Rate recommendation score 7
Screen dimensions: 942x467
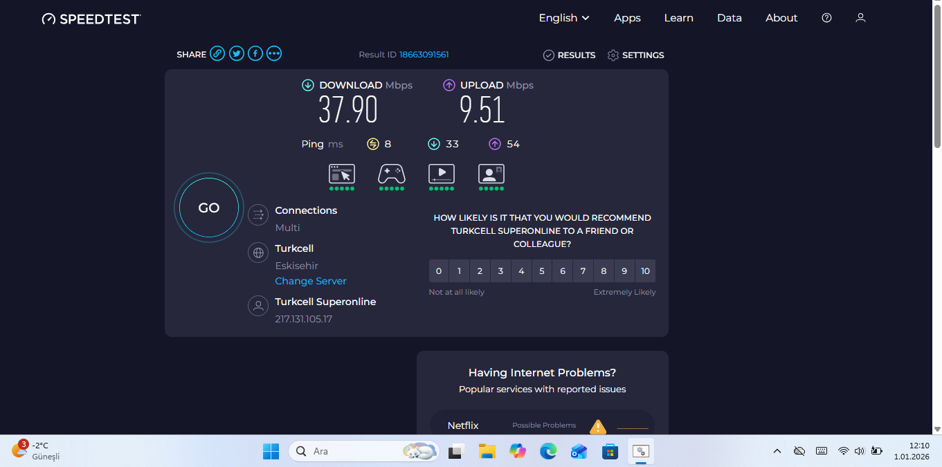583,271
